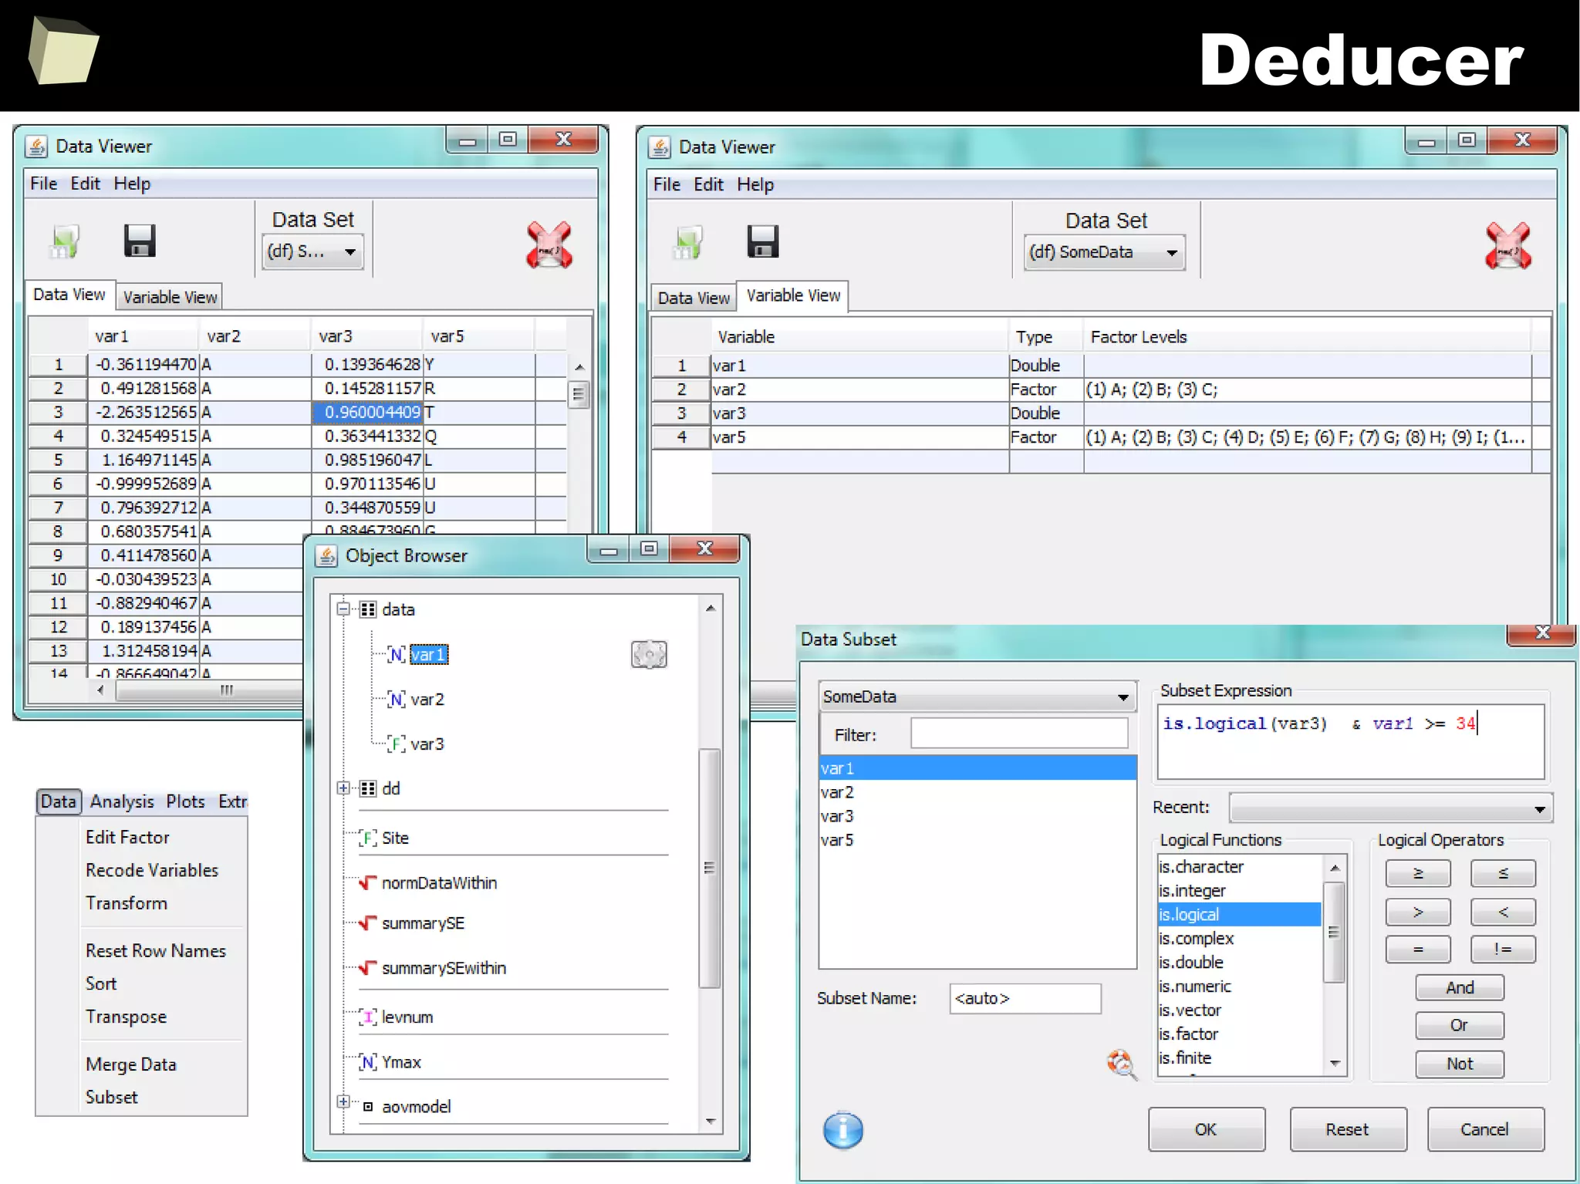Click in the Subset Expression text area

point(1351,740)
